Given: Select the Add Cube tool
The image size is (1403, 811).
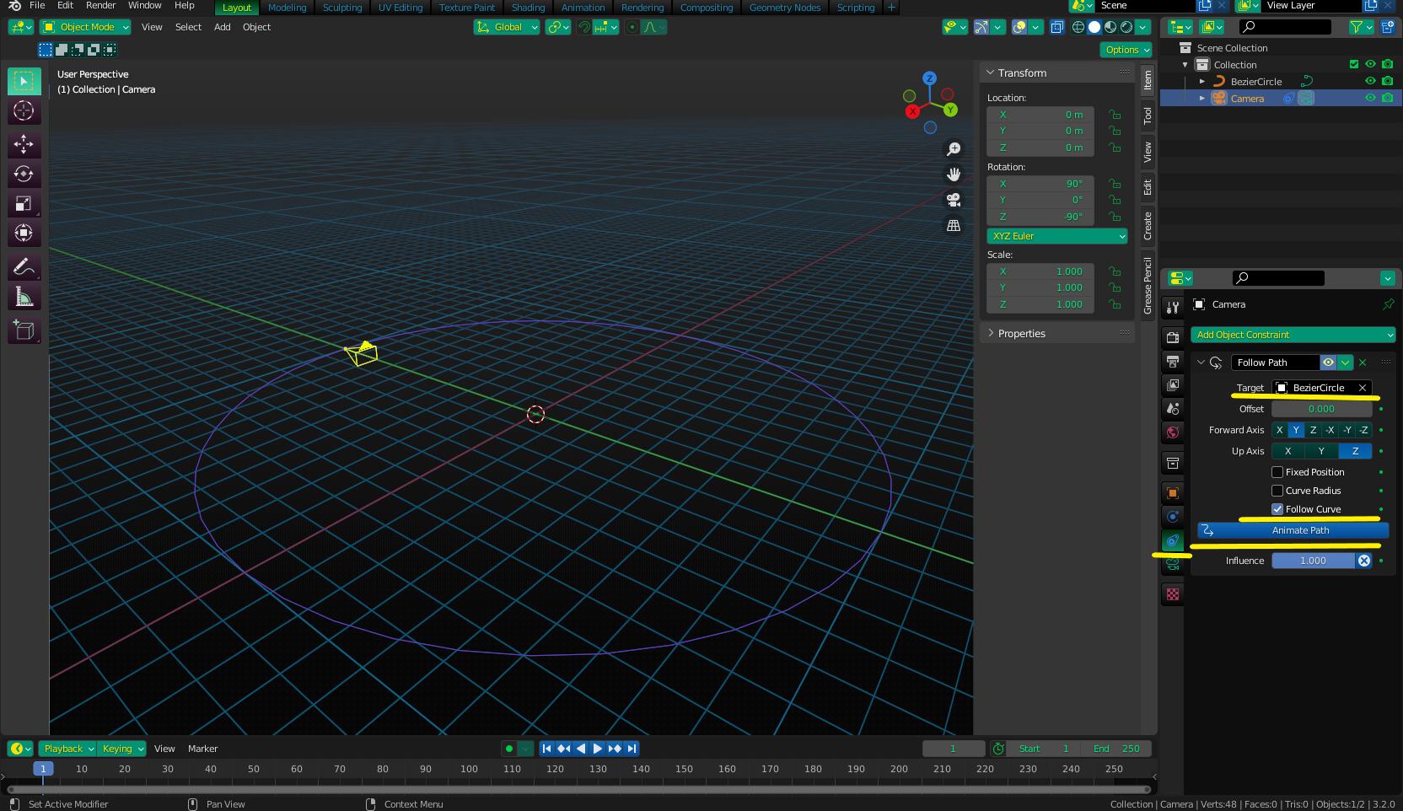Looking at the screenshot, I should 24,330.
